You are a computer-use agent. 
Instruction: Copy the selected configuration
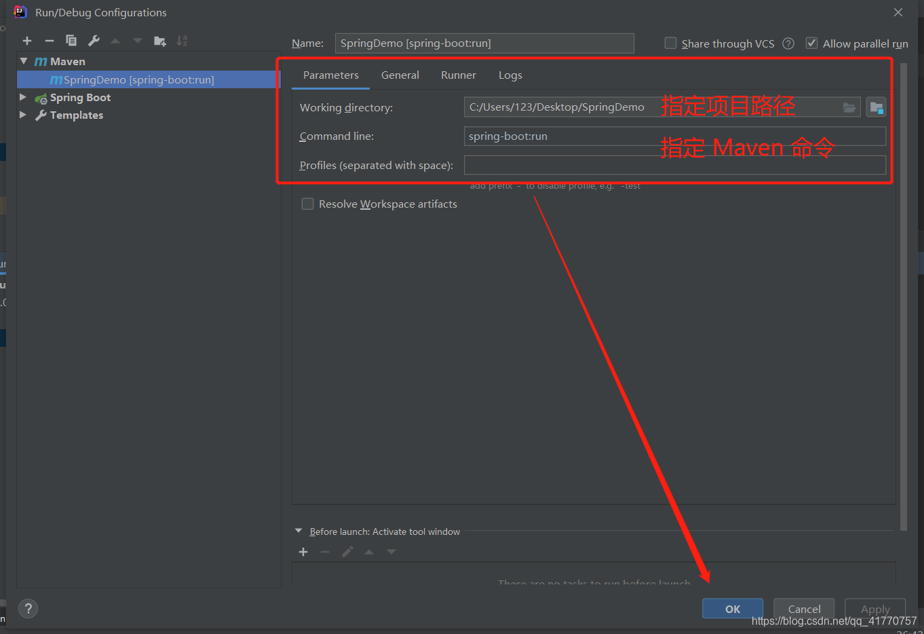coord(71,41)
